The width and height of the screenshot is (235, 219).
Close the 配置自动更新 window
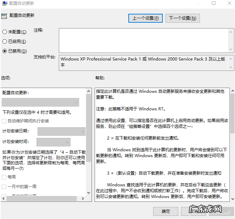[x=229, y=3]
